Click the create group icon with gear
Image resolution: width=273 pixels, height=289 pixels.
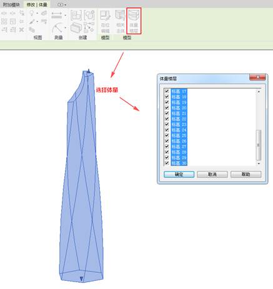89,15
